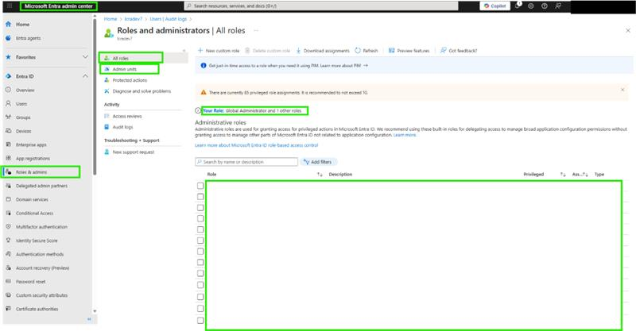
Task: Open the Copilot button
Action: pyautogui.click(x=494, y=6)
